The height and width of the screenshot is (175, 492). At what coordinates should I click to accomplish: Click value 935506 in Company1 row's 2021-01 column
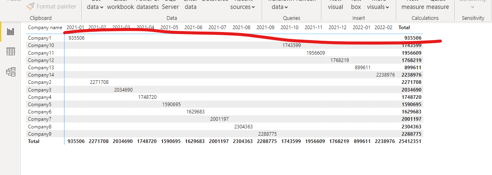[76, 38]
